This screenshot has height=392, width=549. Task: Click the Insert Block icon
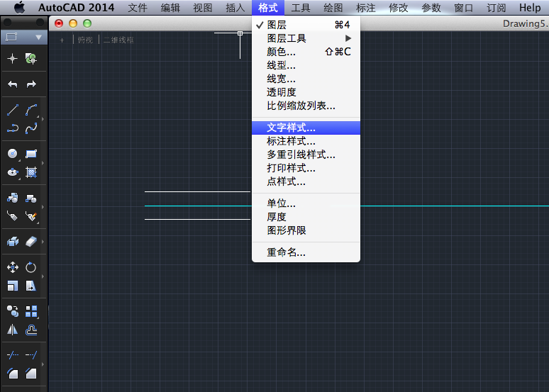13,198
